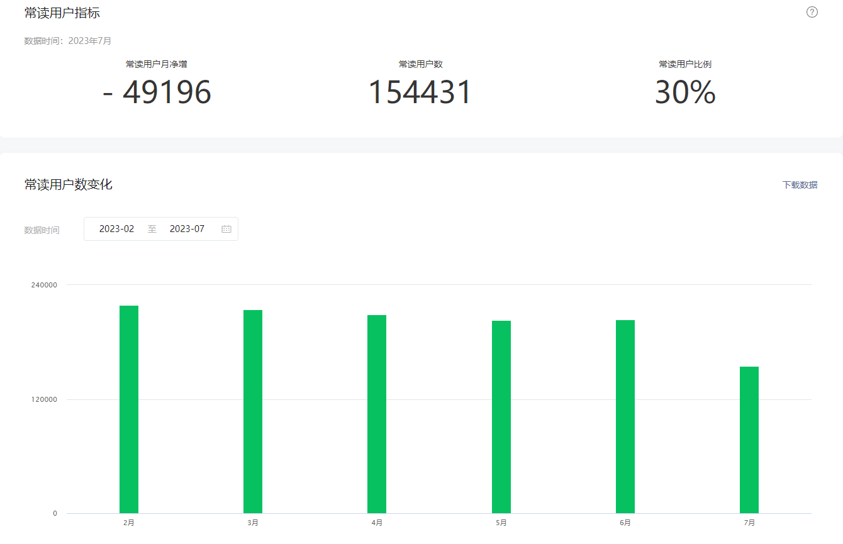Click the 至 separator in date range picker

click(152, 229)
